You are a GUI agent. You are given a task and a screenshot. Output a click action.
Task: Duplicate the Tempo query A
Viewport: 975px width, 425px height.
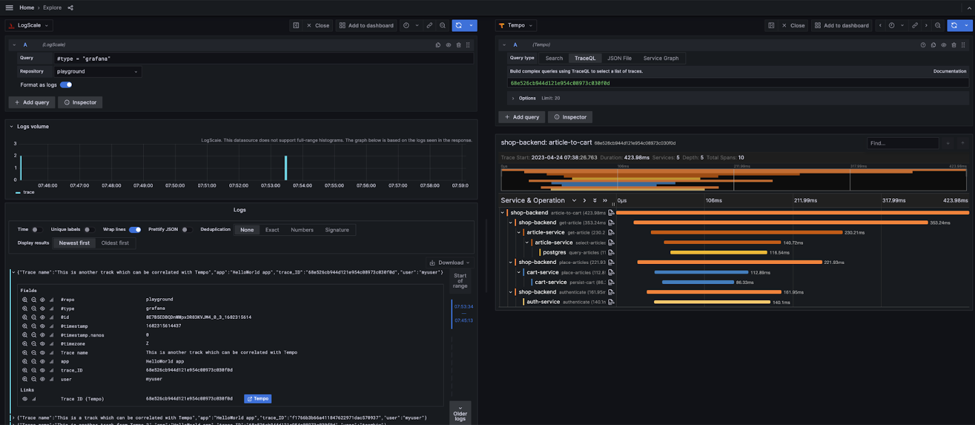coord(933,45)
